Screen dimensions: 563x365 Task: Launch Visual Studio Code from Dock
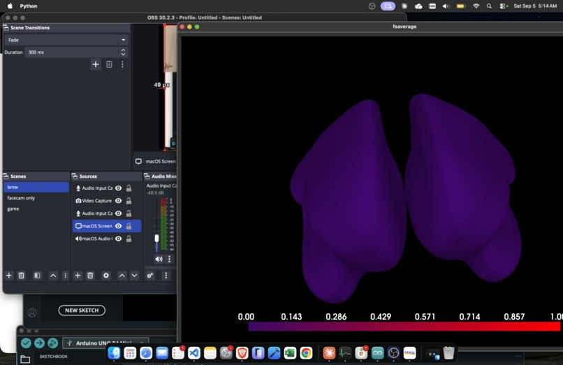coord(194,353)
